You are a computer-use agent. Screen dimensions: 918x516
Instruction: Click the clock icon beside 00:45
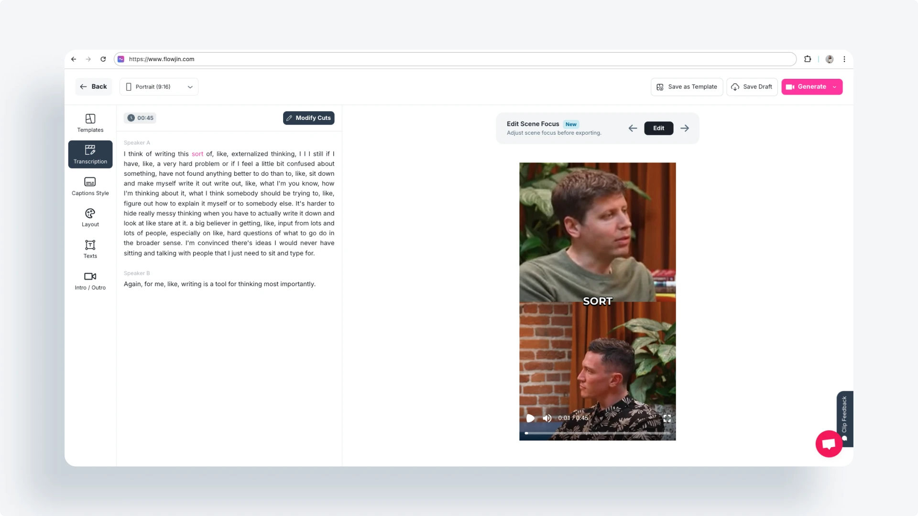tap(131, 118)
